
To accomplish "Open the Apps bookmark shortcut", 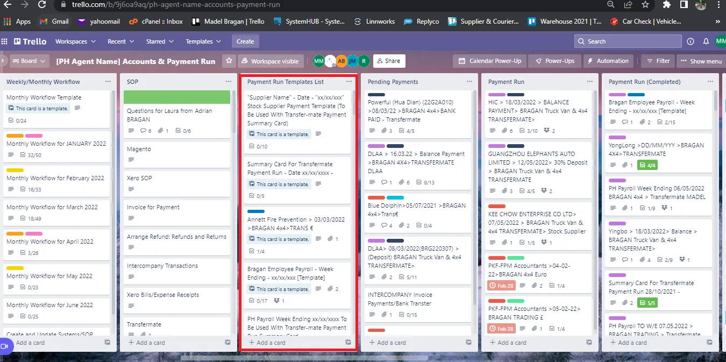I will [x=17, y=22].
